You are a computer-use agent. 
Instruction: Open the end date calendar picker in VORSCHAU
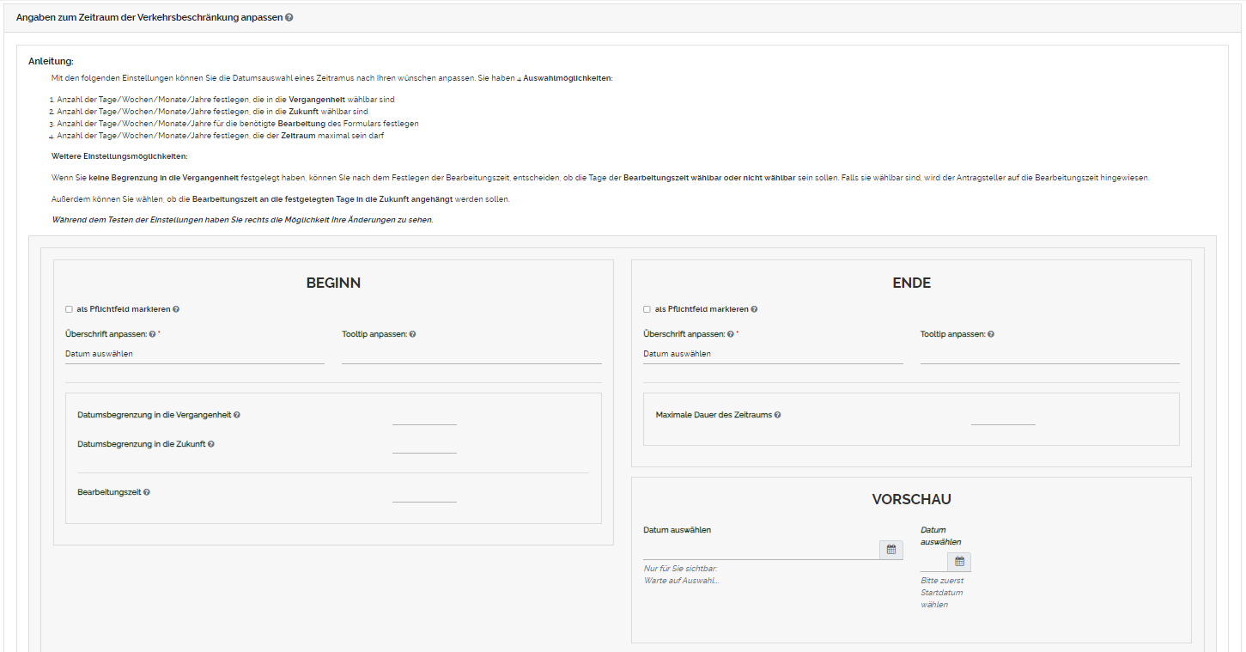[x=959, y=561]
